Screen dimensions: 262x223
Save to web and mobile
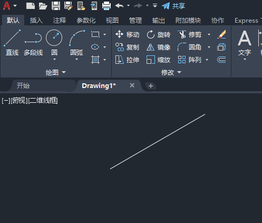click(94, 6)
